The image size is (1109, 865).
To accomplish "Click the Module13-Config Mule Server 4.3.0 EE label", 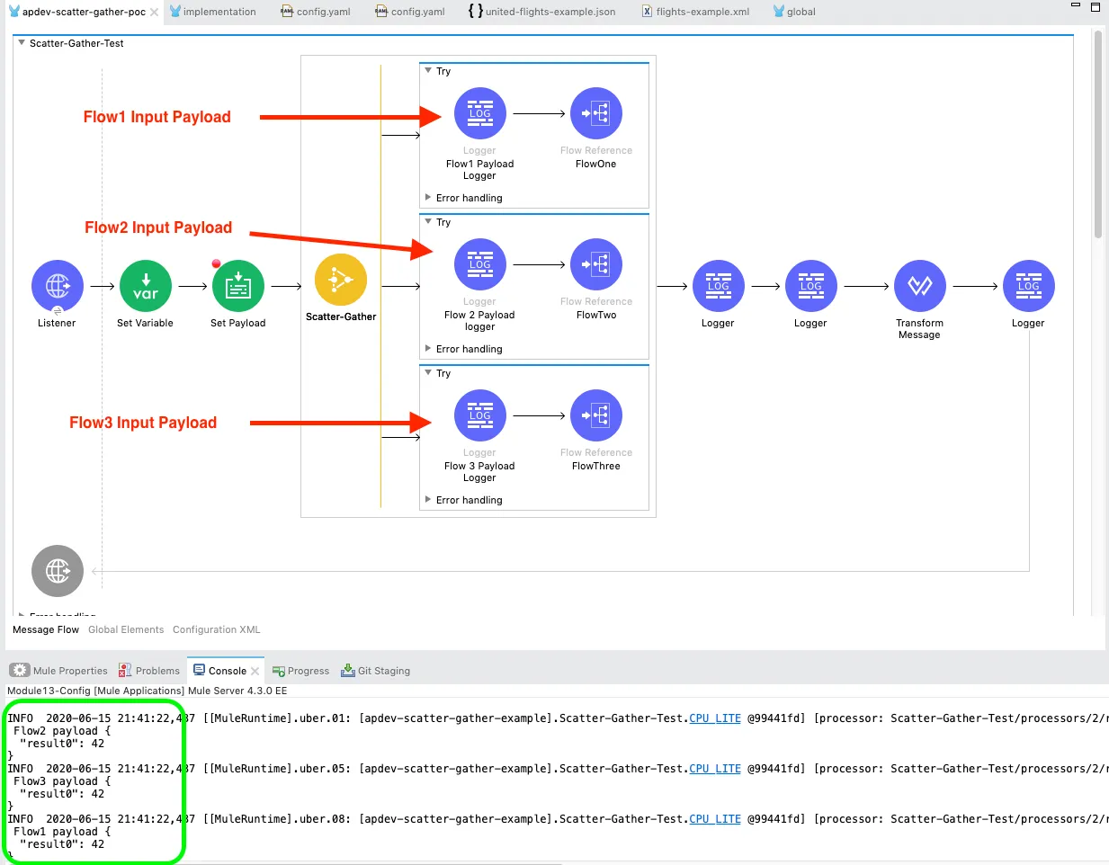I will 148,691.
